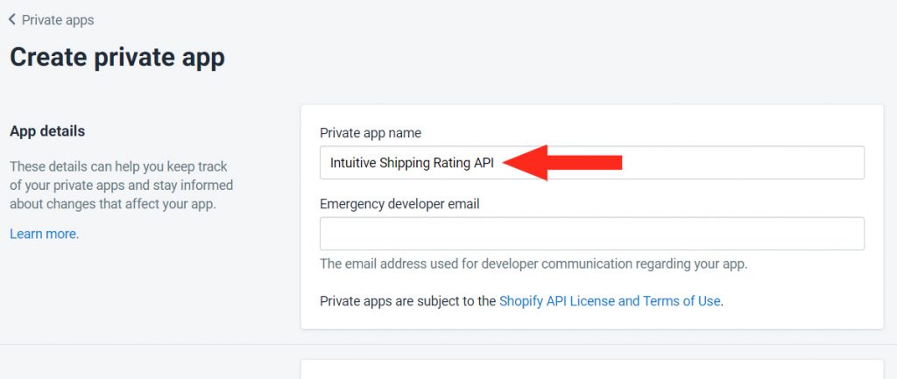Select the Create private app heading
897x379 pixels.
[117, 58]
